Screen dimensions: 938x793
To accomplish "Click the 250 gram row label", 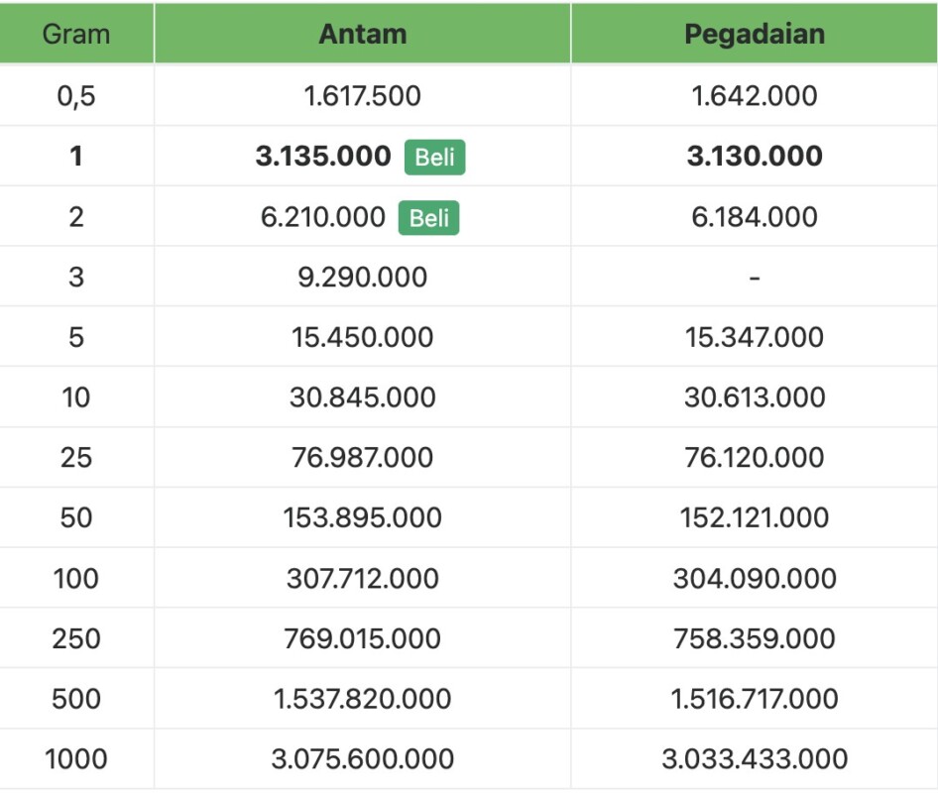I will (x=76, y=638).
